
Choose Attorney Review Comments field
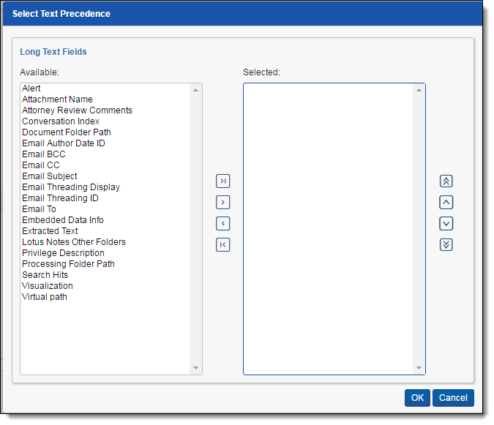point(77,110)
